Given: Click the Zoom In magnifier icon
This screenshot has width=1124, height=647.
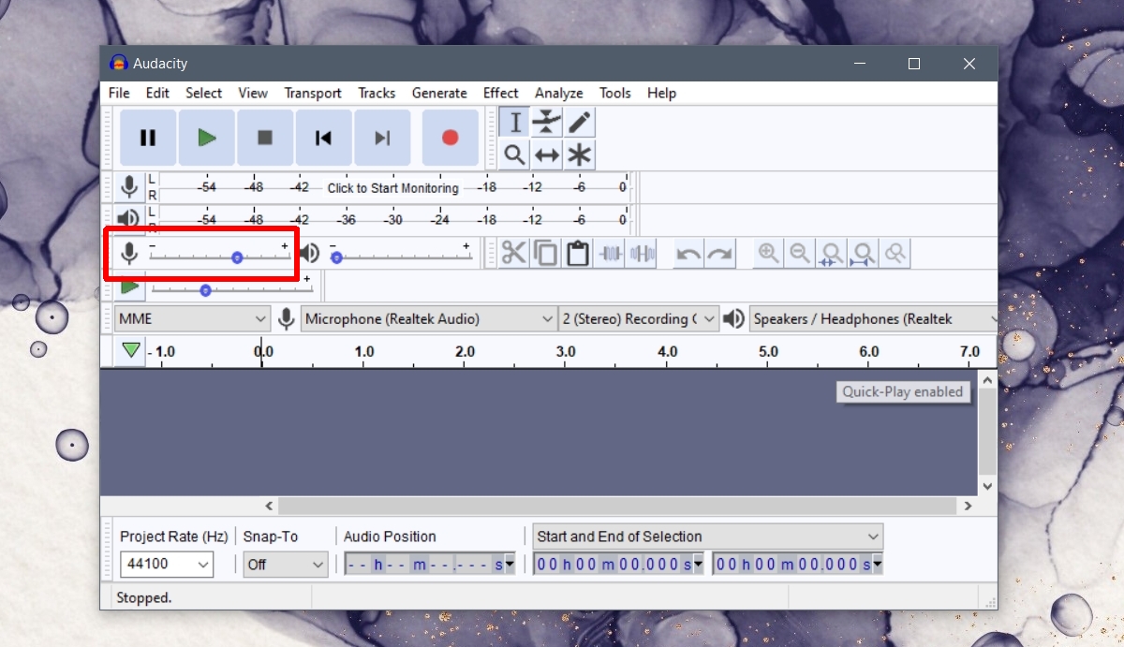Looking at the screenshot, I should [x=767, y=253].
